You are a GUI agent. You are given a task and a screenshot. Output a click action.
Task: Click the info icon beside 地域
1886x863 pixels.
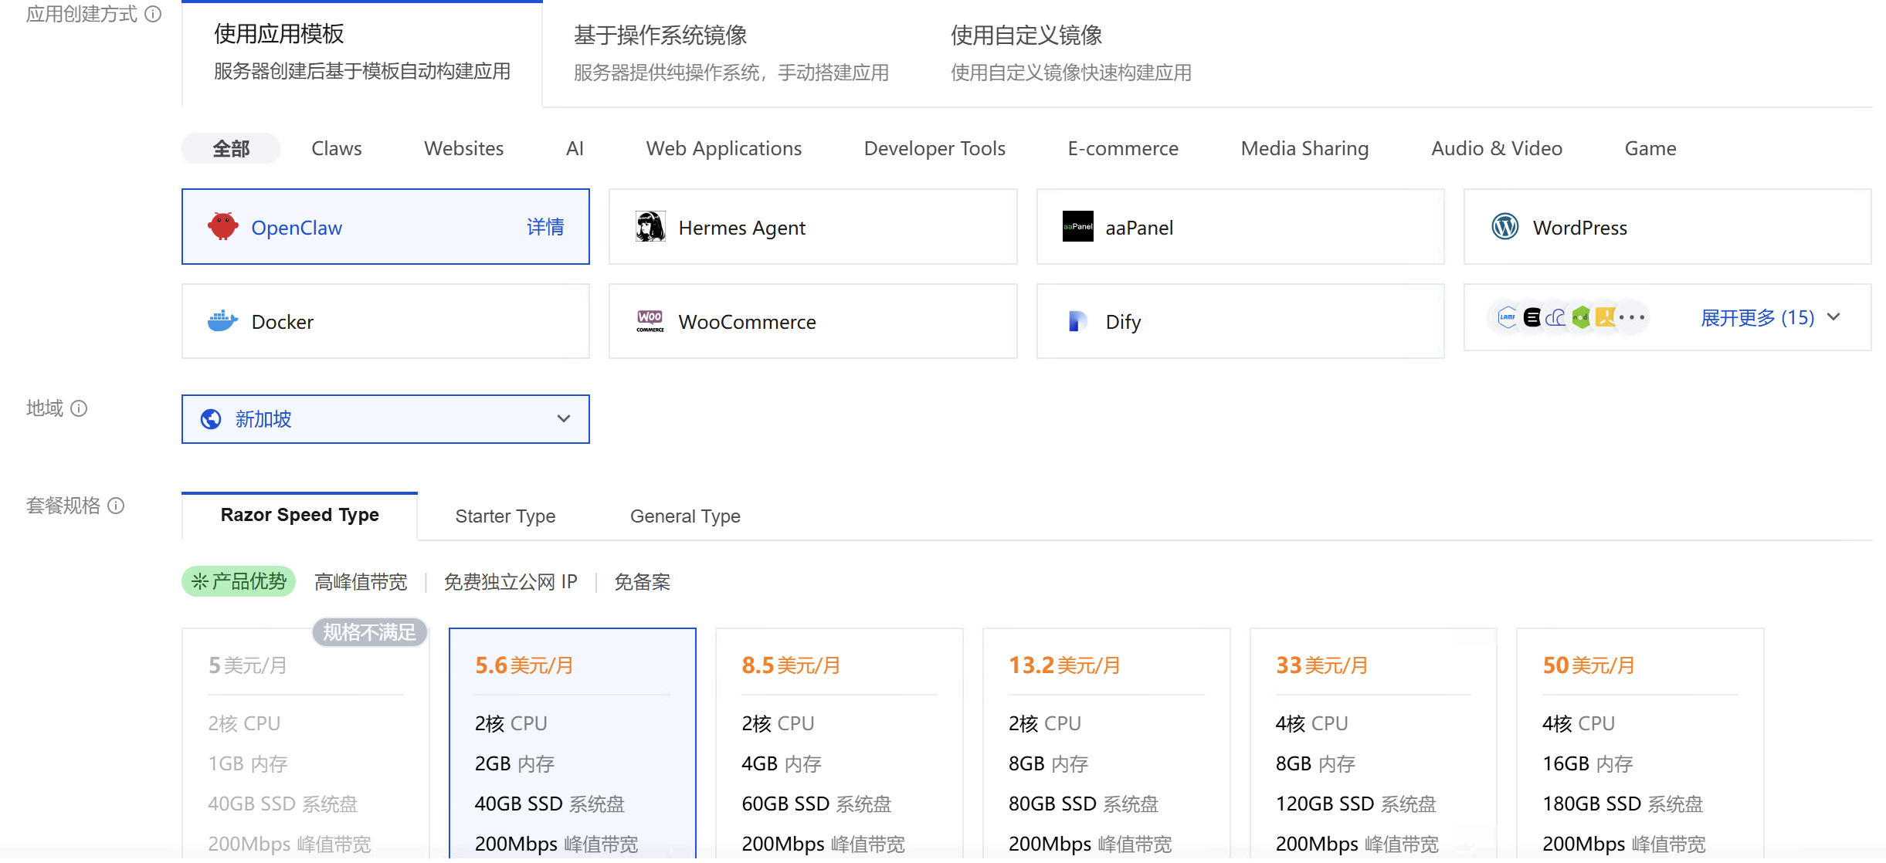(x=79, y=408)
